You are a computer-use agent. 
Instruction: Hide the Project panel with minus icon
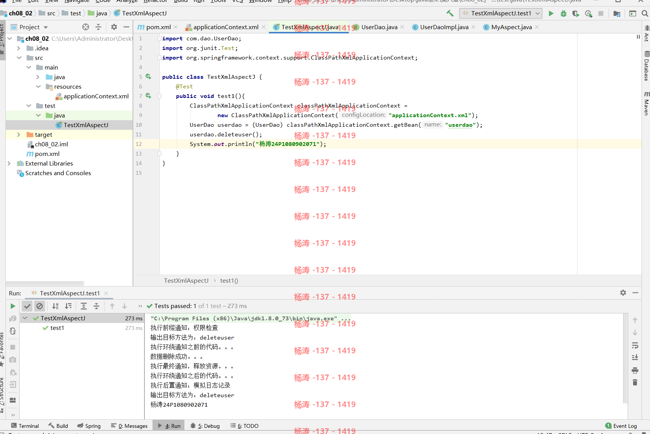click(x=126, y=27)
